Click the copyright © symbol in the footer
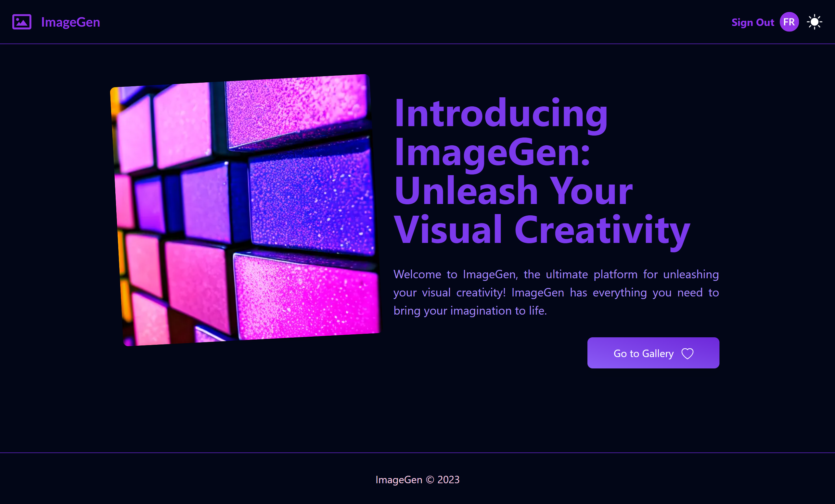835x504 pixels. [x=430, y=480]
